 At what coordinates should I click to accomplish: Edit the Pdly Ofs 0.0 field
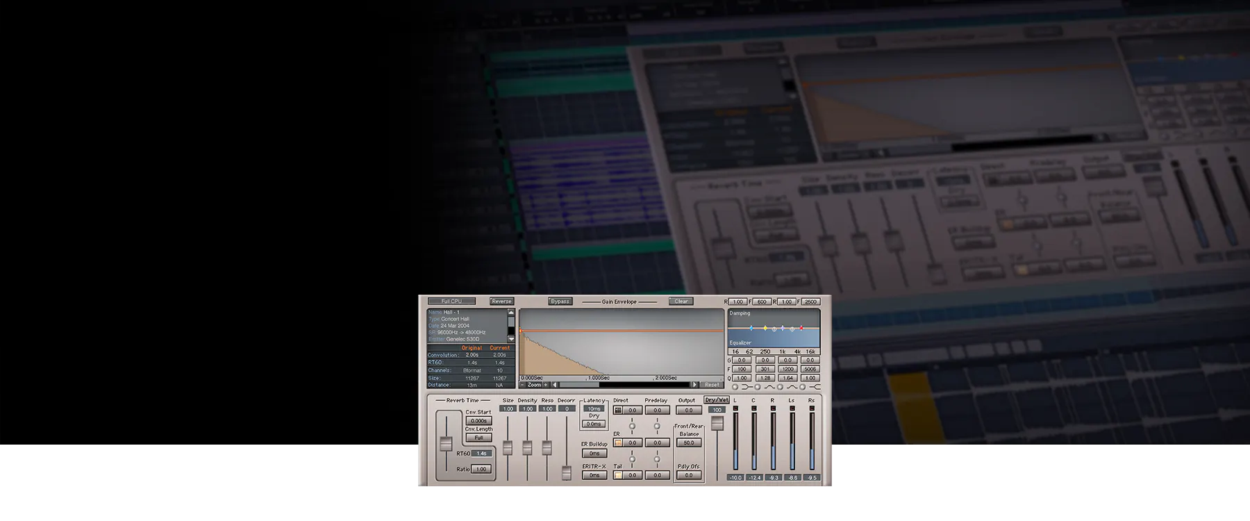[x=689, y=475]
